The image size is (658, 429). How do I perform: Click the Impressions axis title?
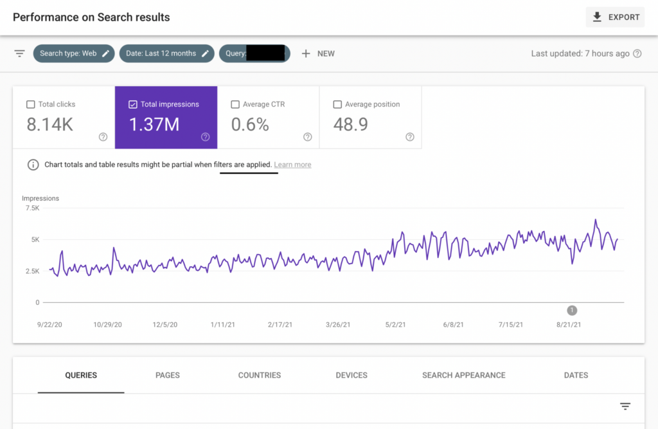pyautogui.click(x=40, y=198)
